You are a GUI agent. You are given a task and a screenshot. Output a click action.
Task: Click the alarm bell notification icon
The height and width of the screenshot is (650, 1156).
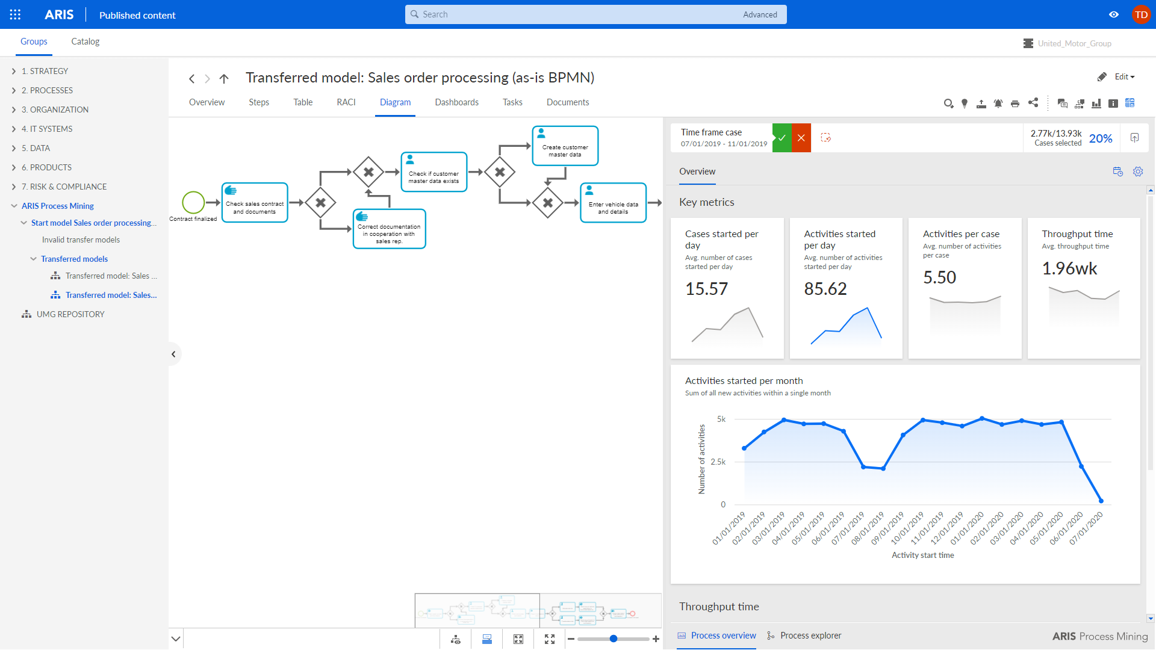(998, 104)
